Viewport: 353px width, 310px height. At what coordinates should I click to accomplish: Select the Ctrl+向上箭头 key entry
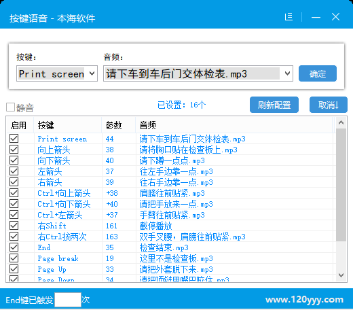pyautogui.click(x=64, y=193)
